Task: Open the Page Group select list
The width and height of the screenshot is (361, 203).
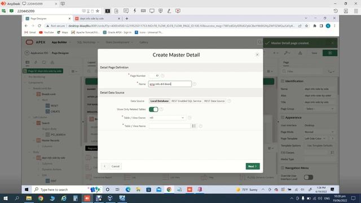Action: pyautogui.click(x=319, y=109)
